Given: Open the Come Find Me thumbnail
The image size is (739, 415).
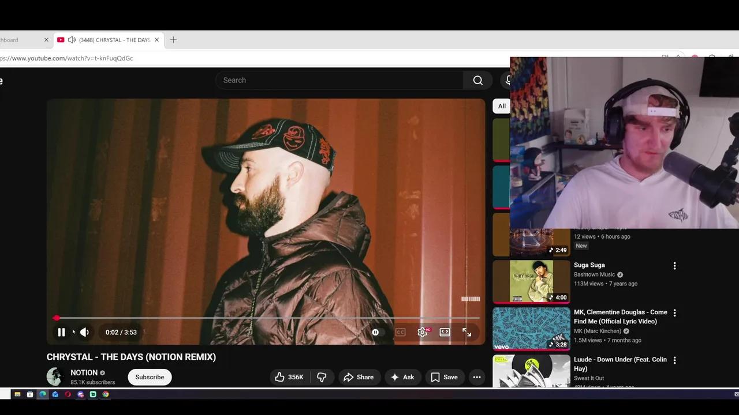Looking at the screenshot, I should (531, 329).
